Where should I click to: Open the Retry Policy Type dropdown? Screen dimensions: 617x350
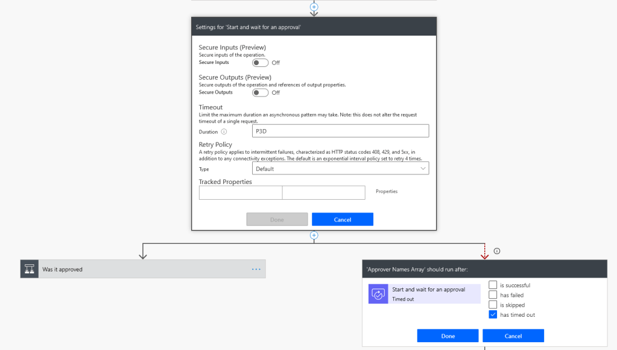click(340, 169)
